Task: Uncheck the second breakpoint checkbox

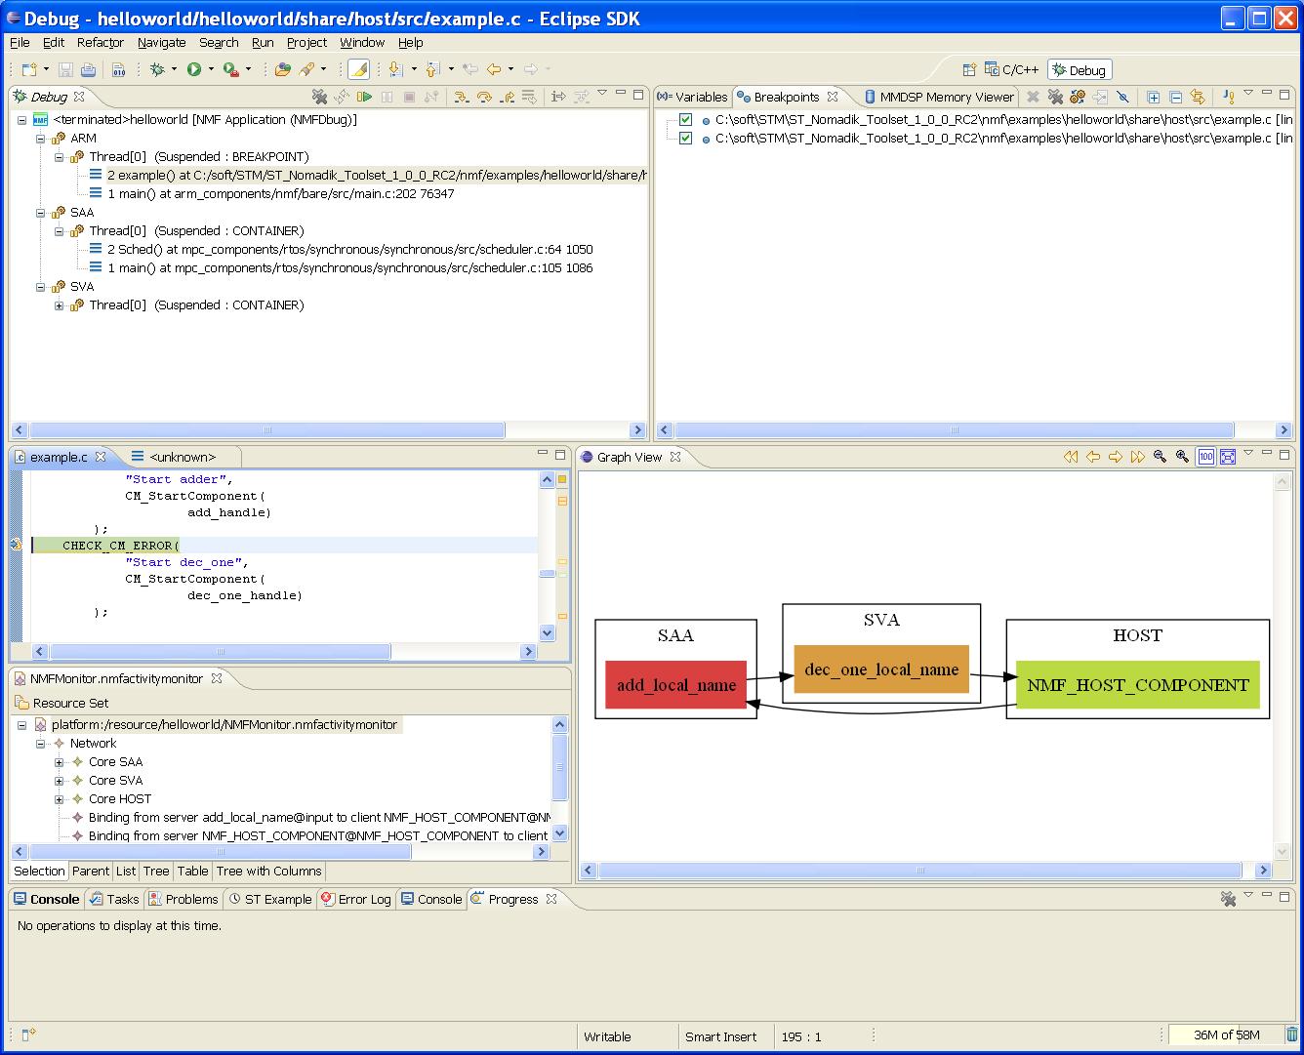Action: tap(685, 139)
